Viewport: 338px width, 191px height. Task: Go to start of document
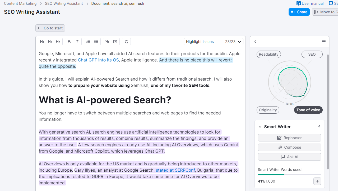point(50,28)
